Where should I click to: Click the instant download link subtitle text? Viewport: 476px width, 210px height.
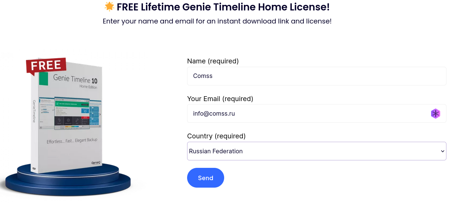point(217,21)
